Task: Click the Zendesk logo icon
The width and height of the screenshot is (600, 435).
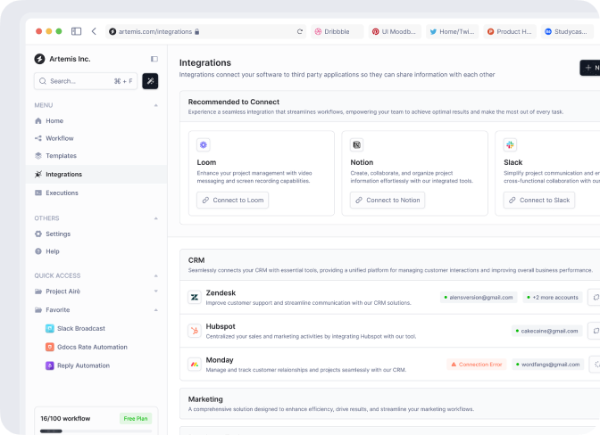Action: pyautogui.click(x=195, y=297)
